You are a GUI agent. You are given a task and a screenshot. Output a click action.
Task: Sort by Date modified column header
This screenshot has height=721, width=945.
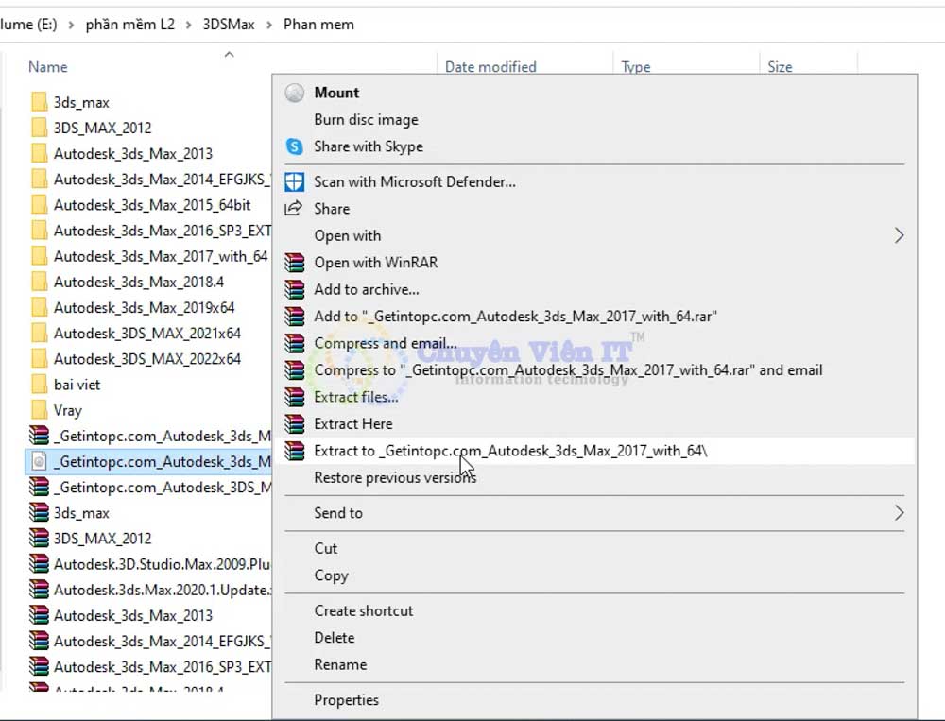490,67
